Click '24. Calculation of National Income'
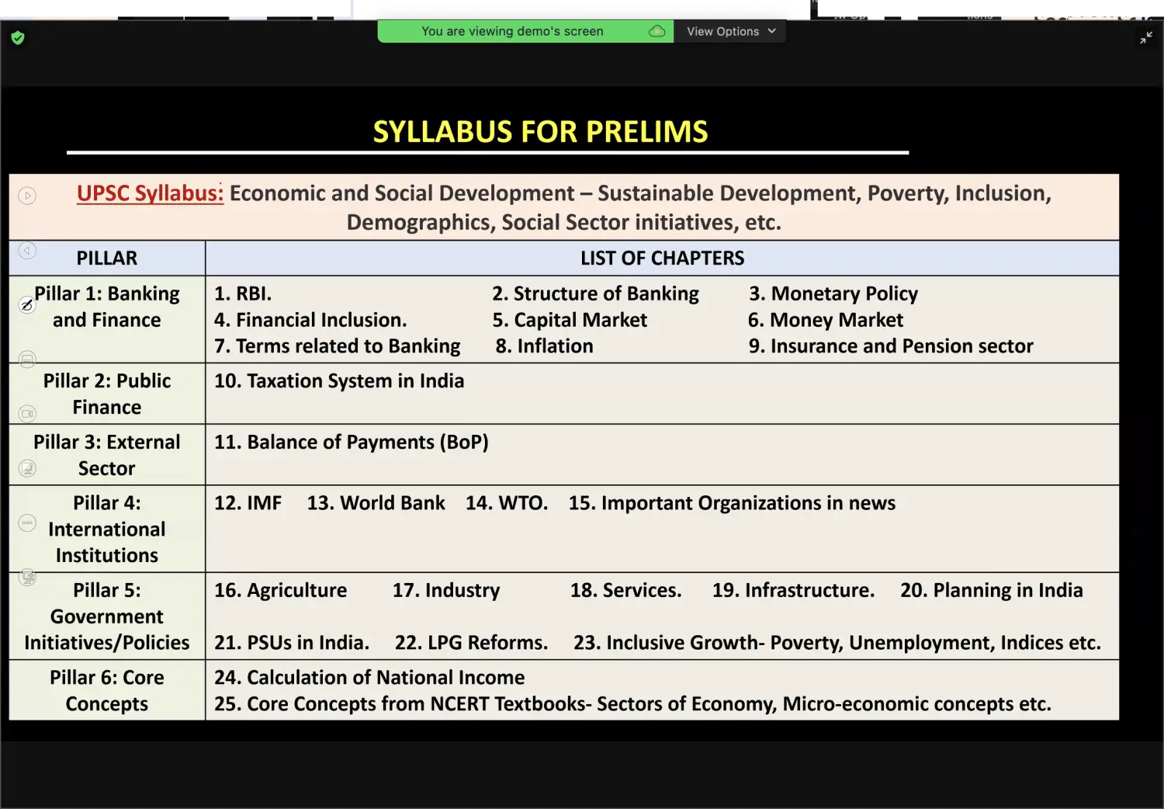The image size is (1164, 809). coord(369,678)
